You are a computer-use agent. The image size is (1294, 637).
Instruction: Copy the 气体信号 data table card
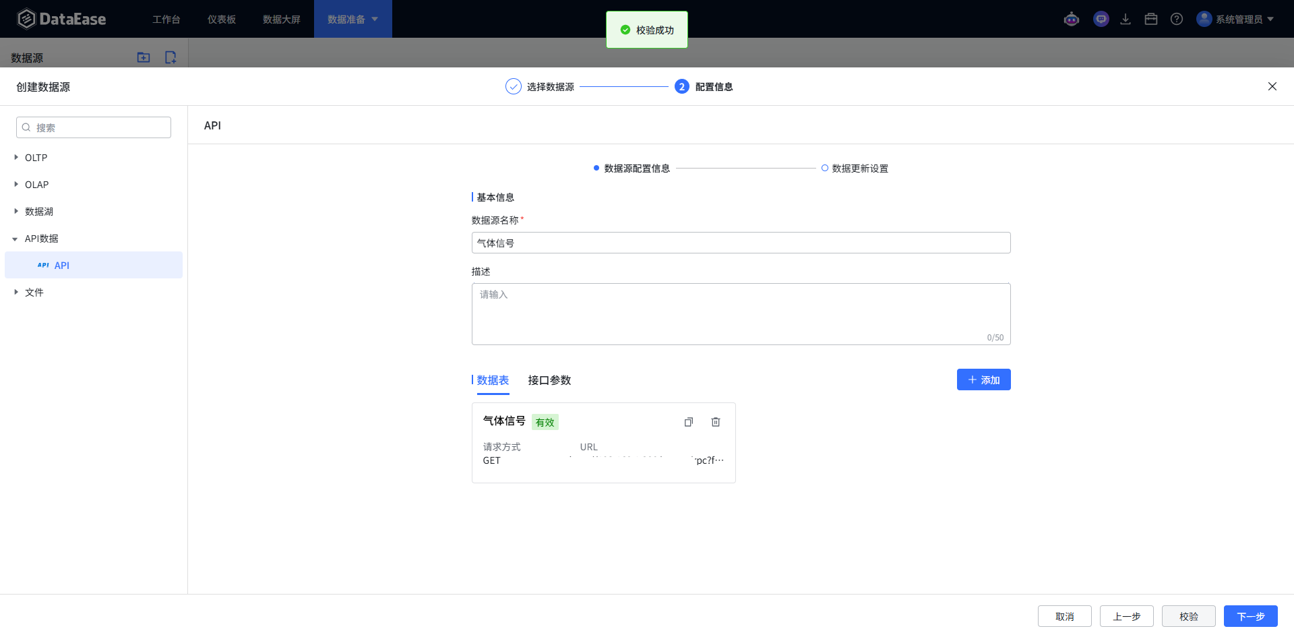(689, 422)
